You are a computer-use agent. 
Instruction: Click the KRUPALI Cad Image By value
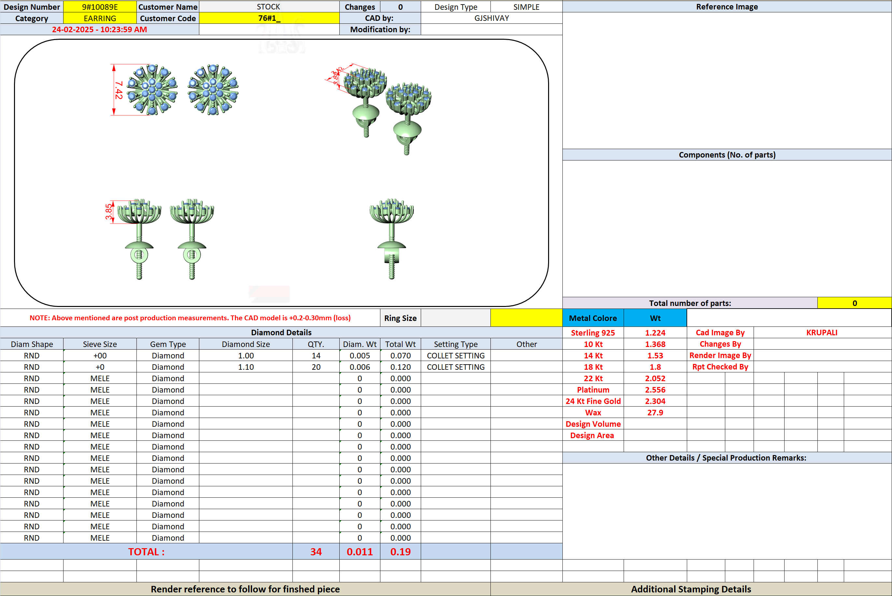pos(822,333)
